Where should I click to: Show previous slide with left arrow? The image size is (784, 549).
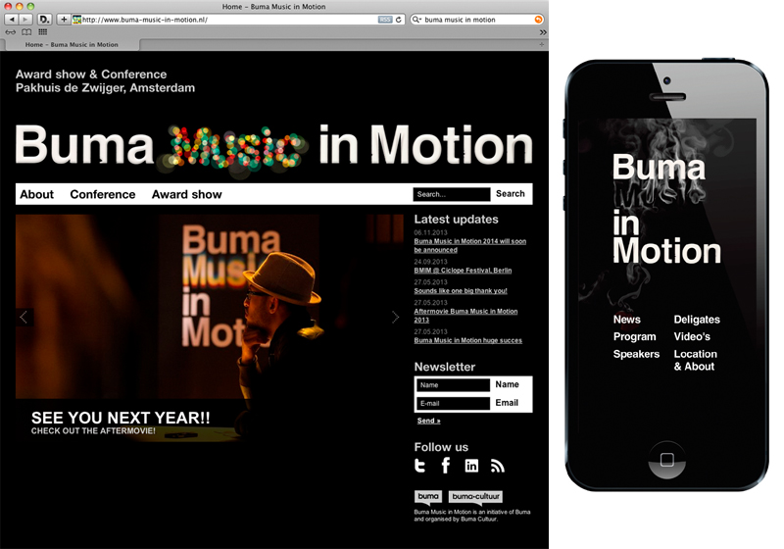(x=24, y=317)
